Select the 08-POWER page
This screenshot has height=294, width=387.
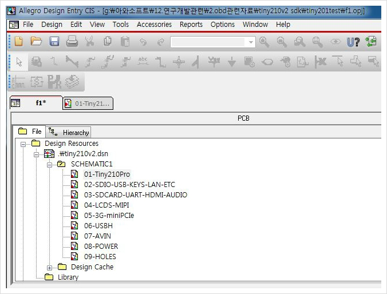(101, 247)
